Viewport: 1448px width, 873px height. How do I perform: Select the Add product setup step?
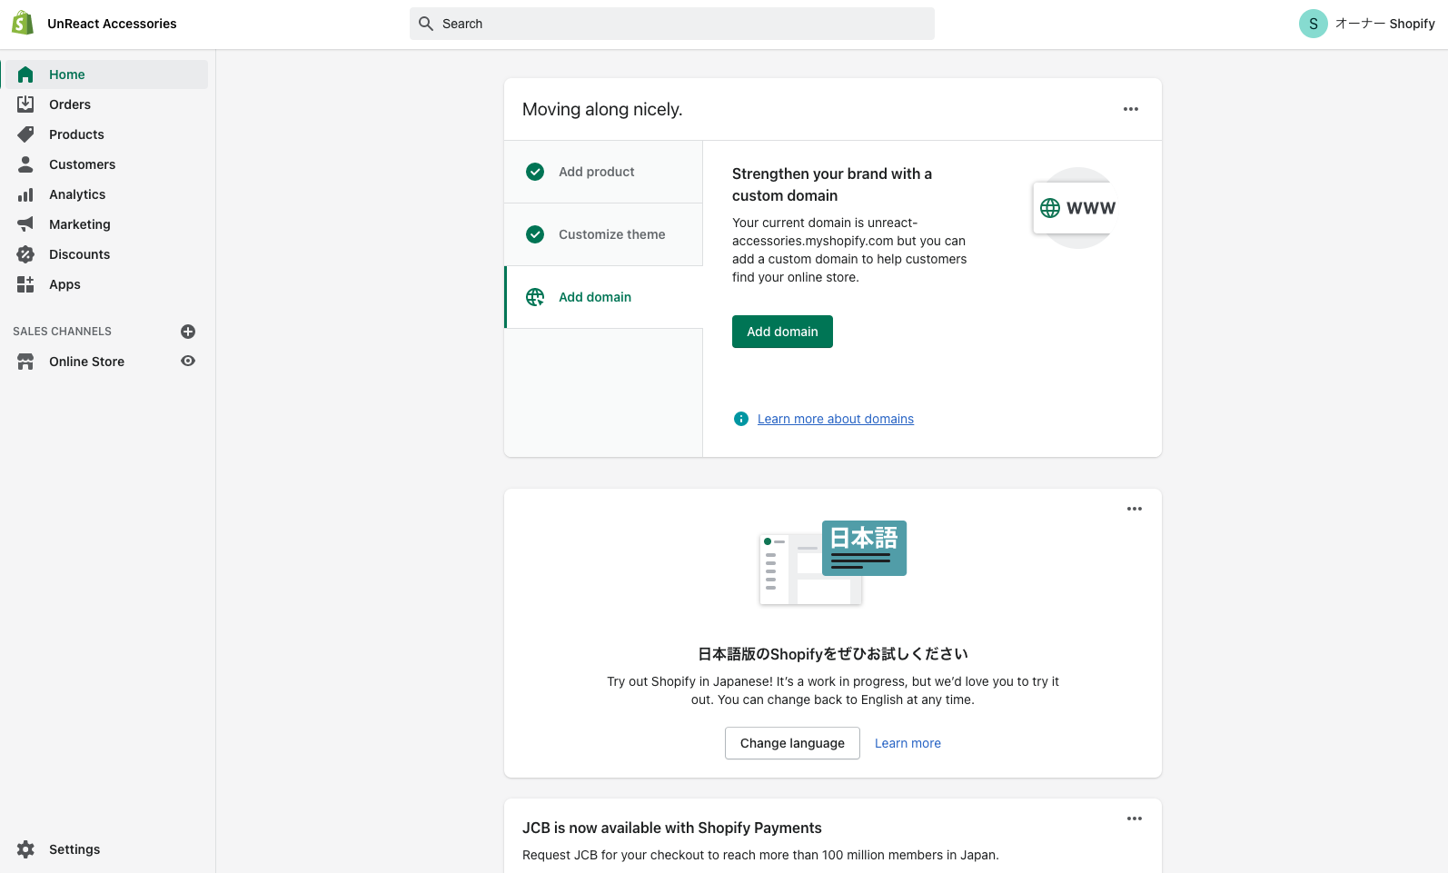pos(603,172)
